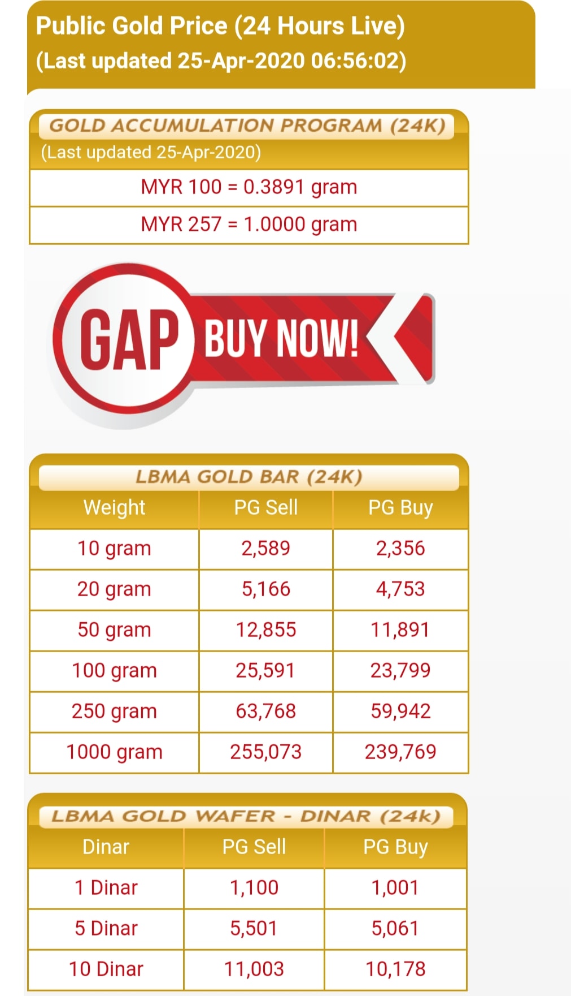Screen dimensions: 571x996
Task: Select the 1 Dinar row
Action: pos(247,888)
